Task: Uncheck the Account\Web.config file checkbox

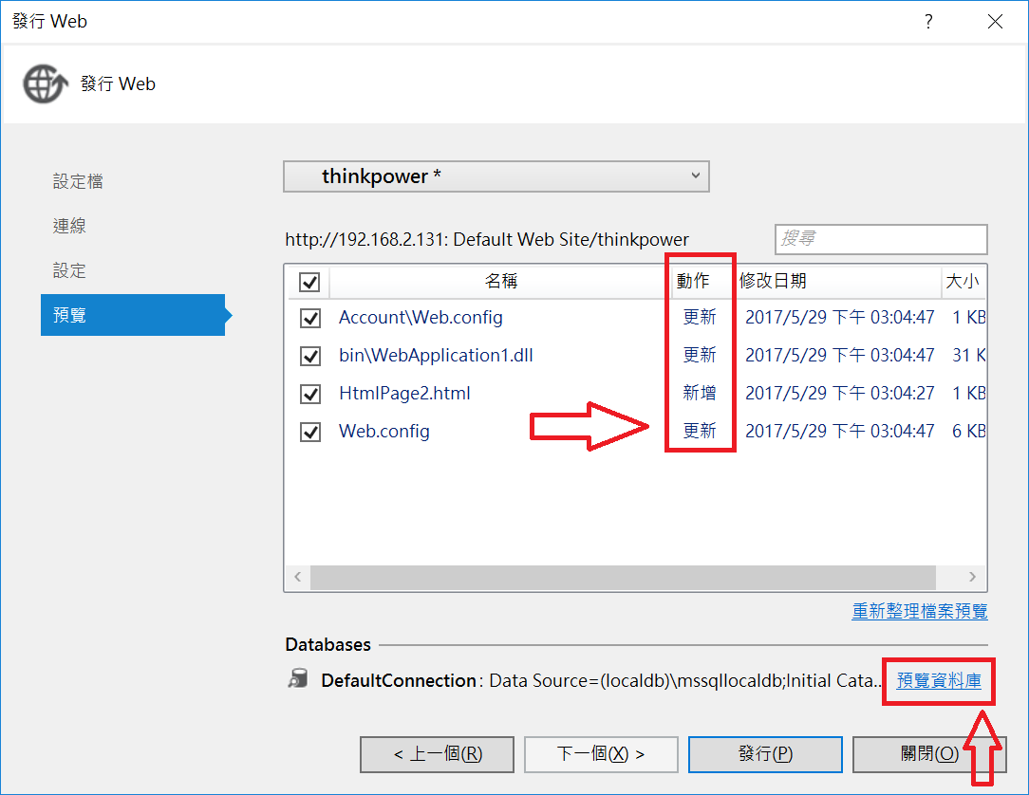Action: point(309,318)
